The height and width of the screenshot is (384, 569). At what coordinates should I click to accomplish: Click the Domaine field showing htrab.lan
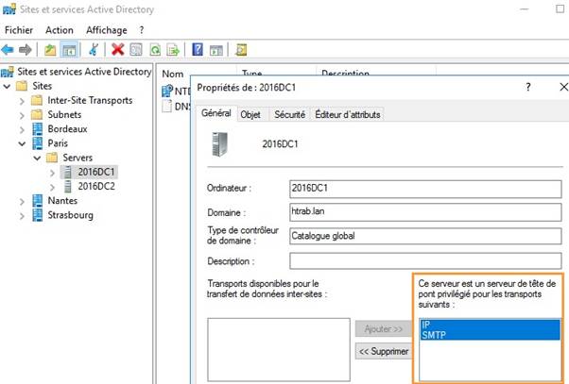click(425, 212)
